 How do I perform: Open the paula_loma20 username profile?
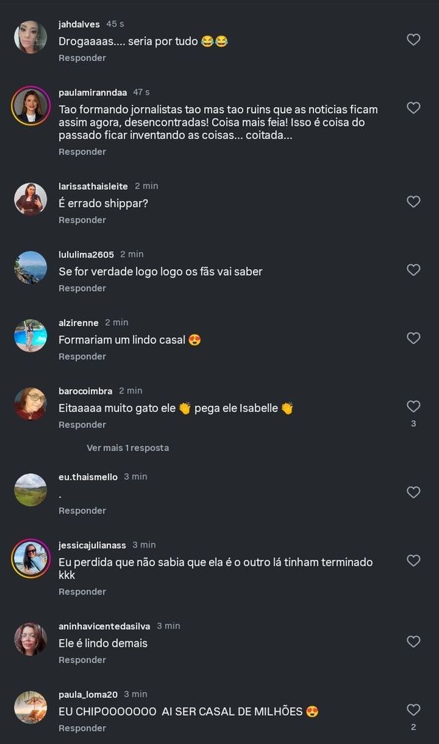tap(88, 695)
